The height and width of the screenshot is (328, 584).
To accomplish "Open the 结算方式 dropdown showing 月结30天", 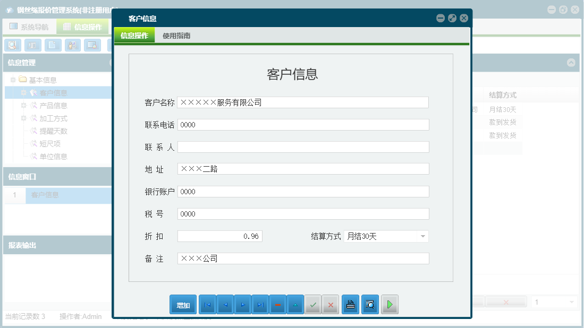I will pyautogui.click(x=422, y=236).
